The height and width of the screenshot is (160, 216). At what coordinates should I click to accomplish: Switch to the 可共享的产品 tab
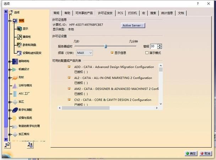(84, 13)
